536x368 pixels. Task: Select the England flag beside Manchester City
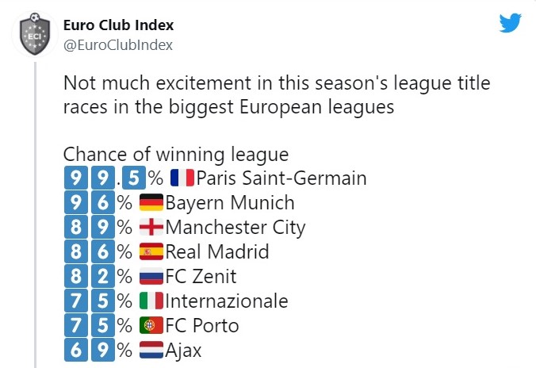(151, 227)
